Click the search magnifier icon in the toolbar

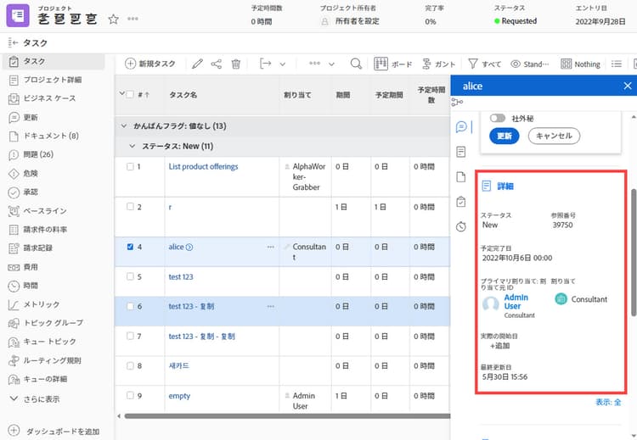tap(356, 64)
